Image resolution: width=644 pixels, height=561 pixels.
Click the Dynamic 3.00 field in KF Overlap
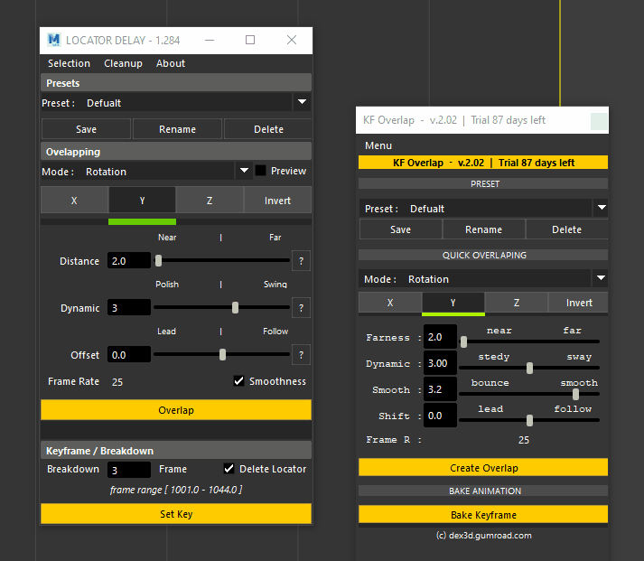point(440,363)
